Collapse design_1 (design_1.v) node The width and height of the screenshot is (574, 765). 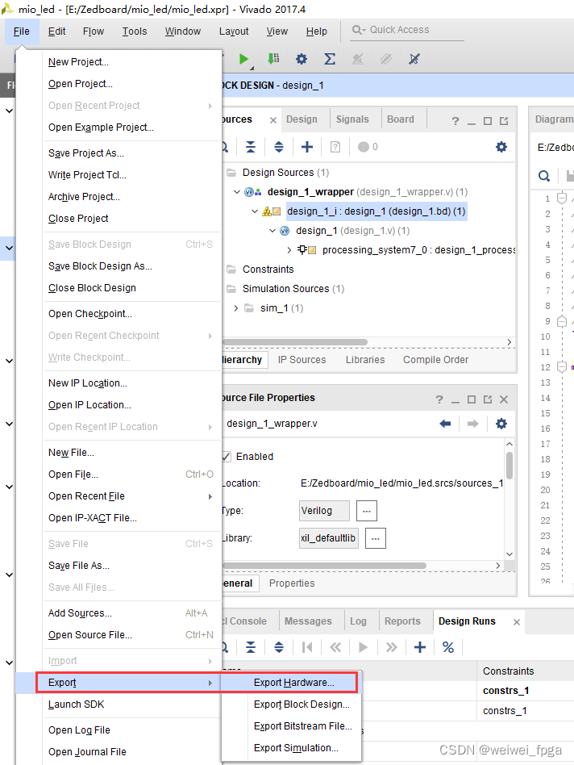(x=272, y=231)
